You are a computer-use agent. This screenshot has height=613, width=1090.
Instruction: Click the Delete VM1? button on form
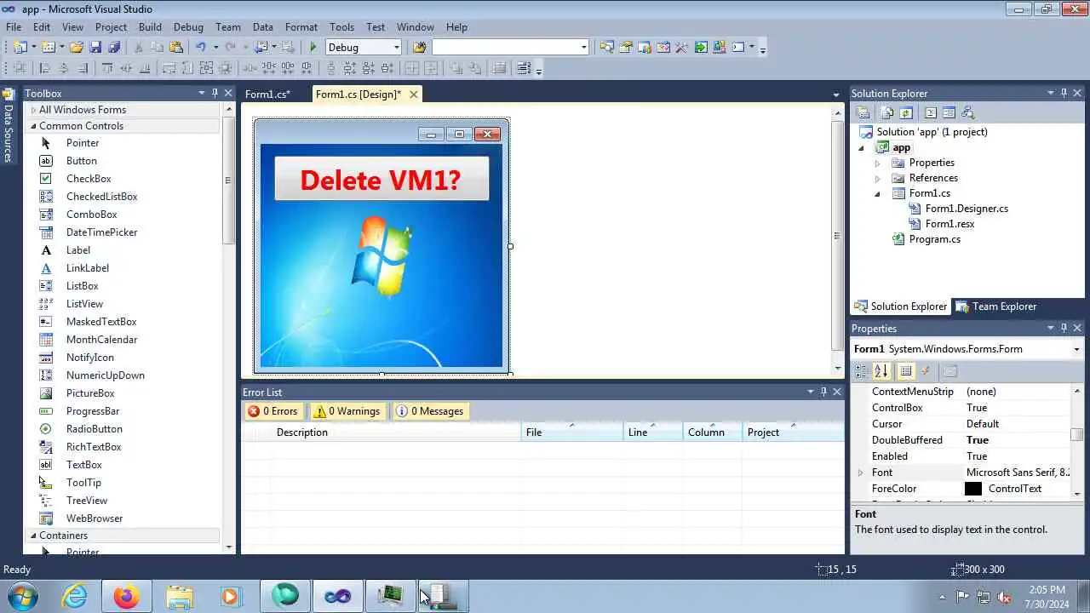(381, 180)
